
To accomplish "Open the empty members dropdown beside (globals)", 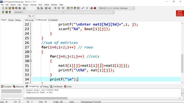I will (x=113, y=12).
